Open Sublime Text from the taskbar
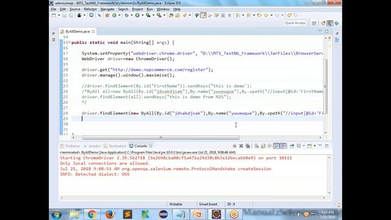Image resolution: width=391 pixels, height=220 pixels. 128,215
